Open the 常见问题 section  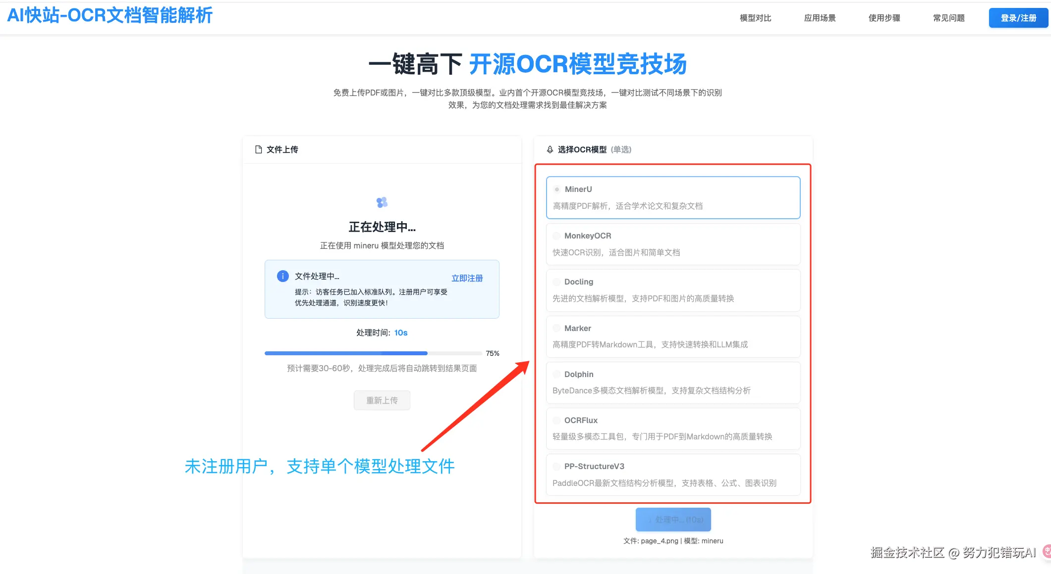coord(948,18)
